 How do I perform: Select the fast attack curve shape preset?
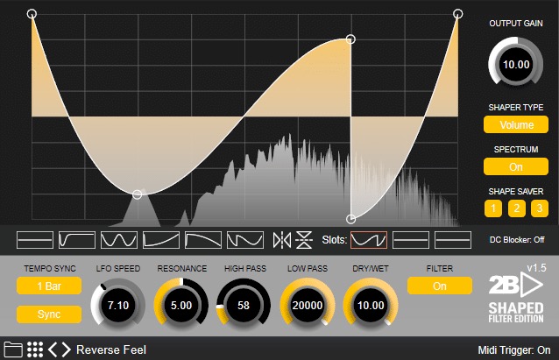point(77,240)
